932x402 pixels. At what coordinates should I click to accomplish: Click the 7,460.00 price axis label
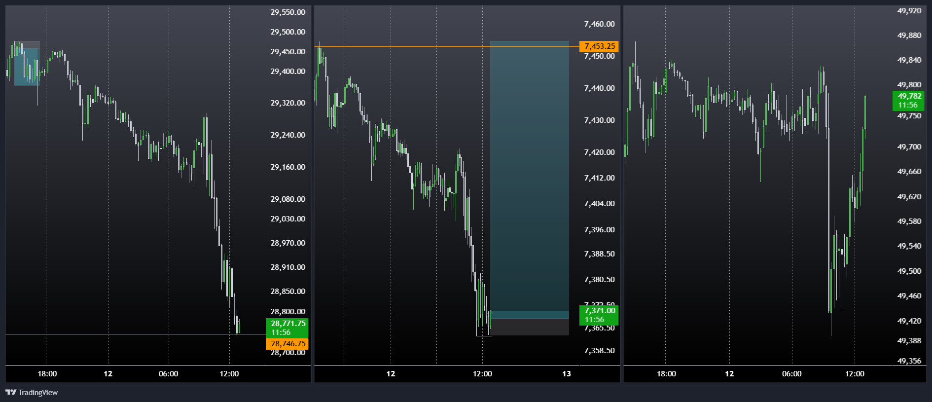click(600, 24)
